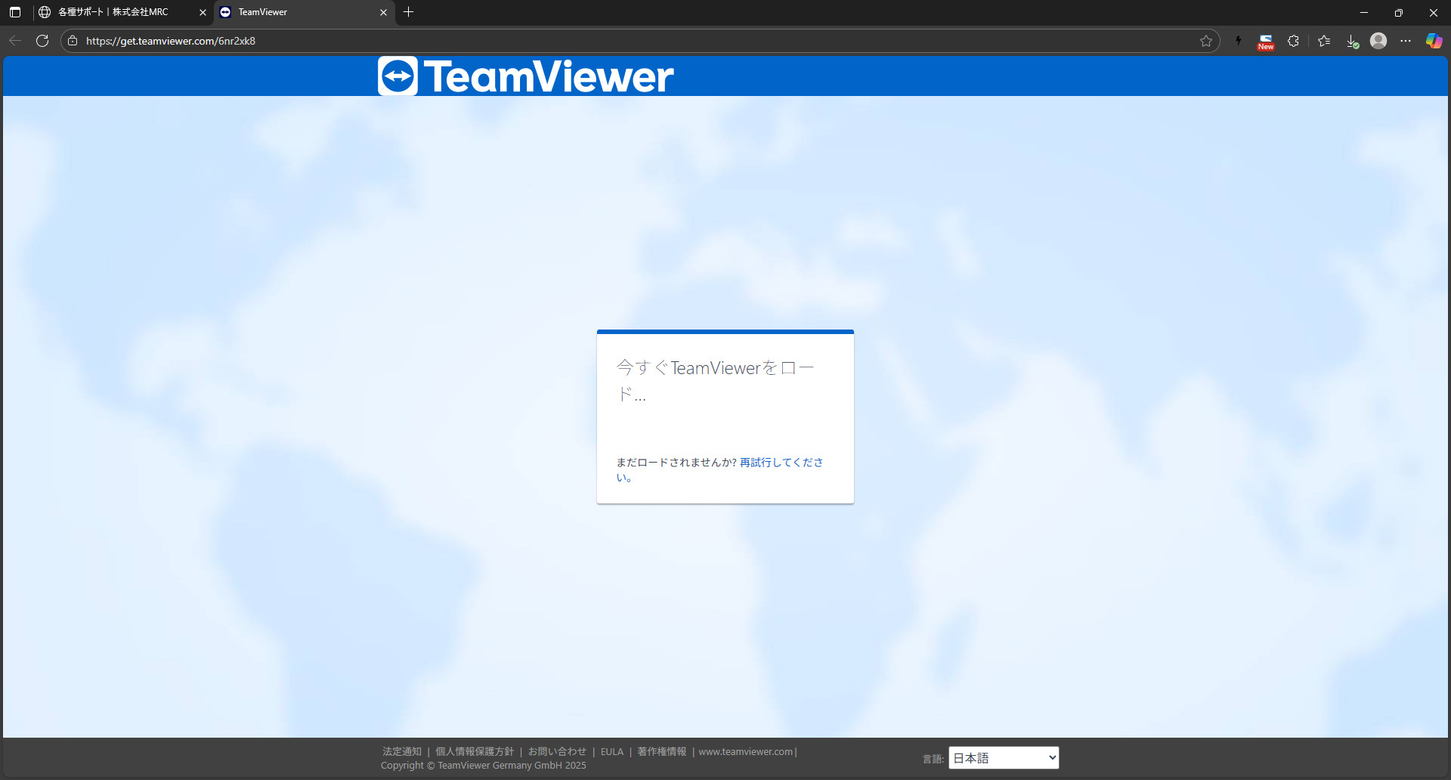Viewport: 1451px width, 780px height.
Task: Open the Downloads icon in the toolbar
Action: [1352, 41]
